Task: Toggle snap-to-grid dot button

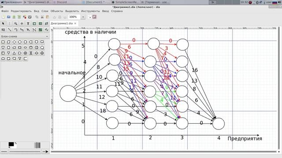Action: click(90, 17)
